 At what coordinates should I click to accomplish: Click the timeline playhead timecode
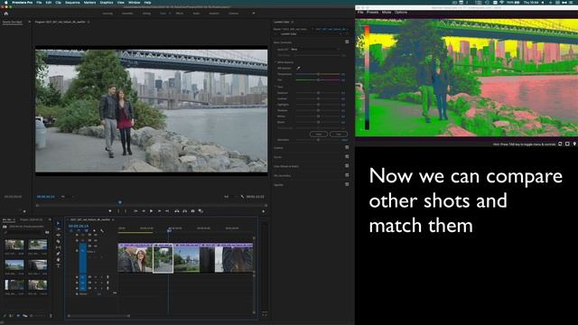point(79,226)
